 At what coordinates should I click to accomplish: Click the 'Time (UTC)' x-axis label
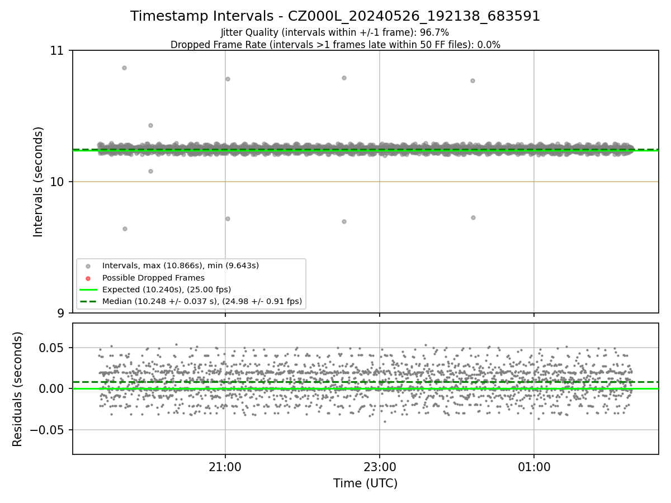point(366,483)
